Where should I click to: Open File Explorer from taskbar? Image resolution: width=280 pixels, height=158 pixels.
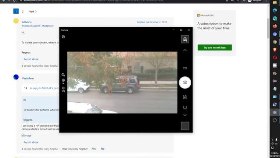click(x=275, y=3)
